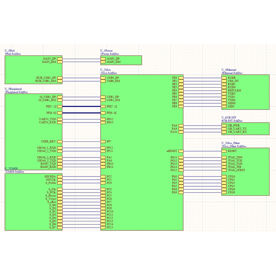The image size is (276, 276).
Task: Click the thick PF[6..0] bus line
Action: point(81,113)
